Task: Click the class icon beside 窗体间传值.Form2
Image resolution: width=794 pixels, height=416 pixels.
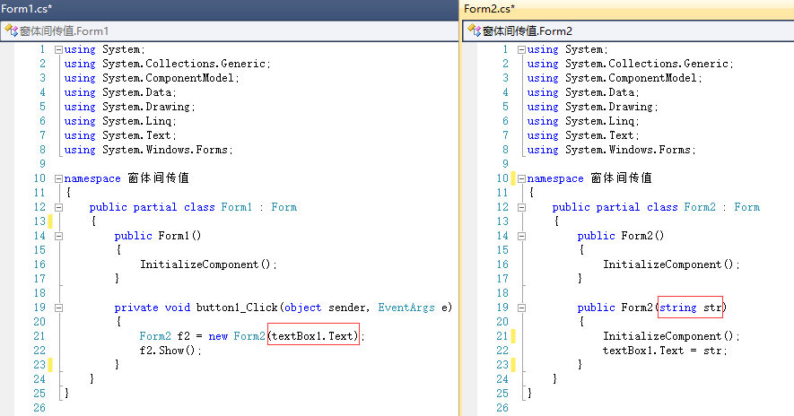Action: click(474, 30)
